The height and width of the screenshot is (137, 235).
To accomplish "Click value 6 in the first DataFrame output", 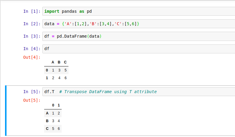I will coord(65,78).
